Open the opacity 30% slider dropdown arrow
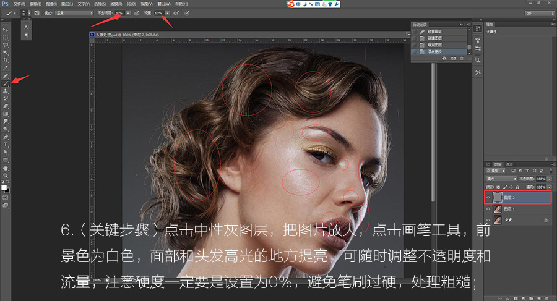Screen dimensions: 557x301 point(128,13)
